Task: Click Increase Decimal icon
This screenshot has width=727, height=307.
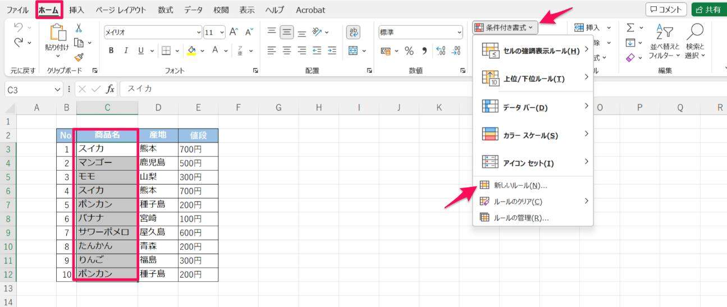Action: 441,51
